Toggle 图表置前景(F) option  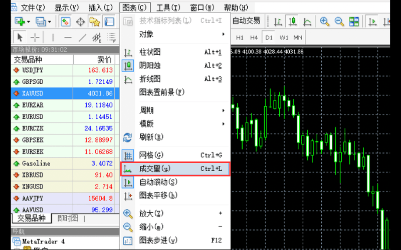(x=175, y=92)
